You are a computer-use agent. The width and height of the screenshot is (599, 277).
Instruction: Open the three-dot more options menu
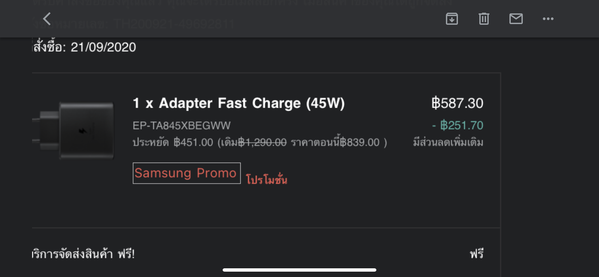click(548, 19)
